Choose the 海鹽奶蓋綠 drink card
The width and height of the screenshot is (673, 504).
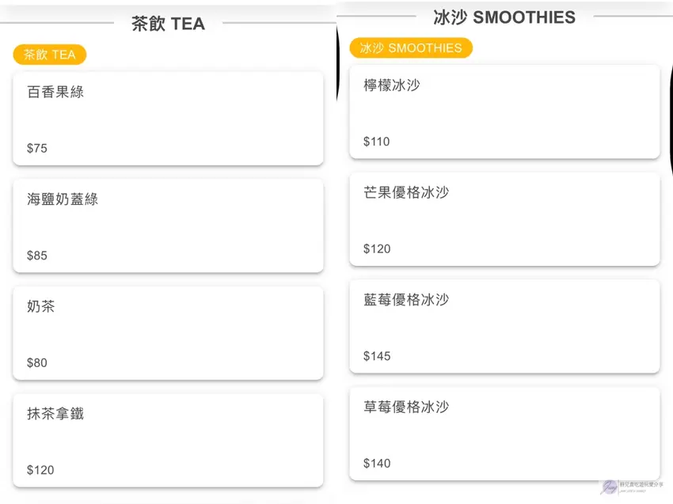(168, 225)
